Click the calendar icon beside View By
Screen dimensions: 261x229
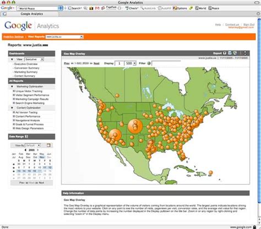pyautogui.click(x=48, y=146)
